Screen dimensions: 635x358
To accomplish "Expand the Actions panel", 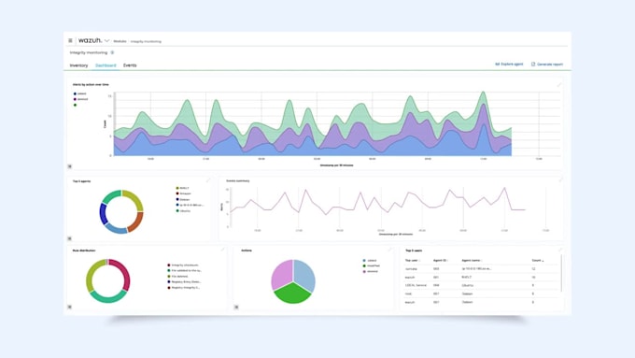I will (390, 251).
